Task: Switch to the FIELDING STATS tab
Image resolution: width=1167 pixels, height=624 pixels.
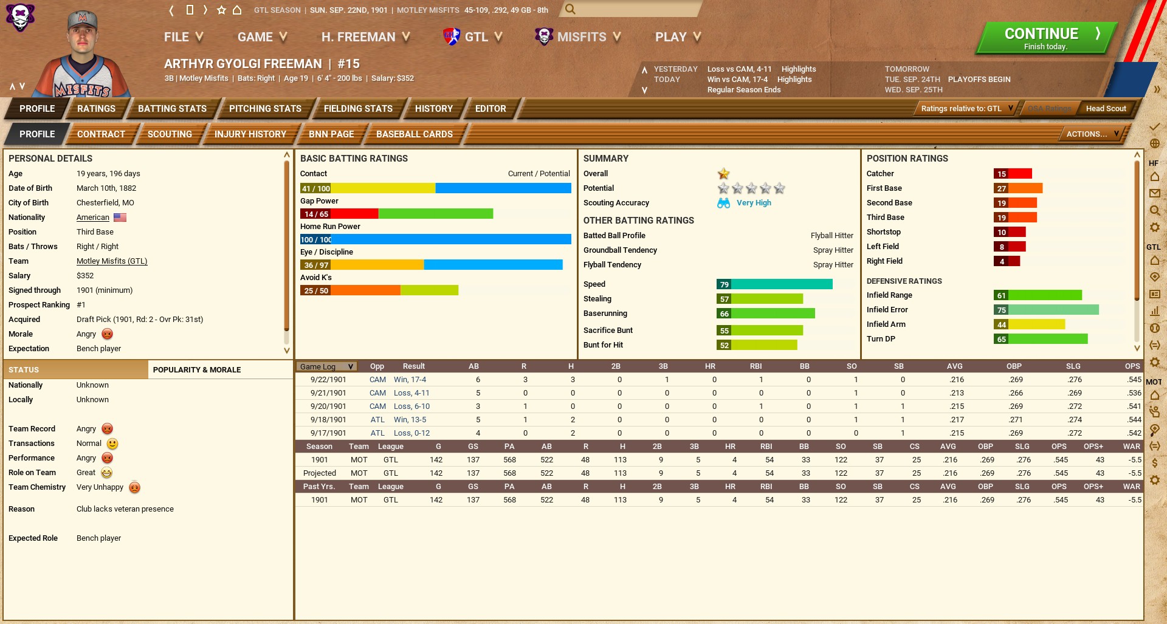Action: pos(358,109)
